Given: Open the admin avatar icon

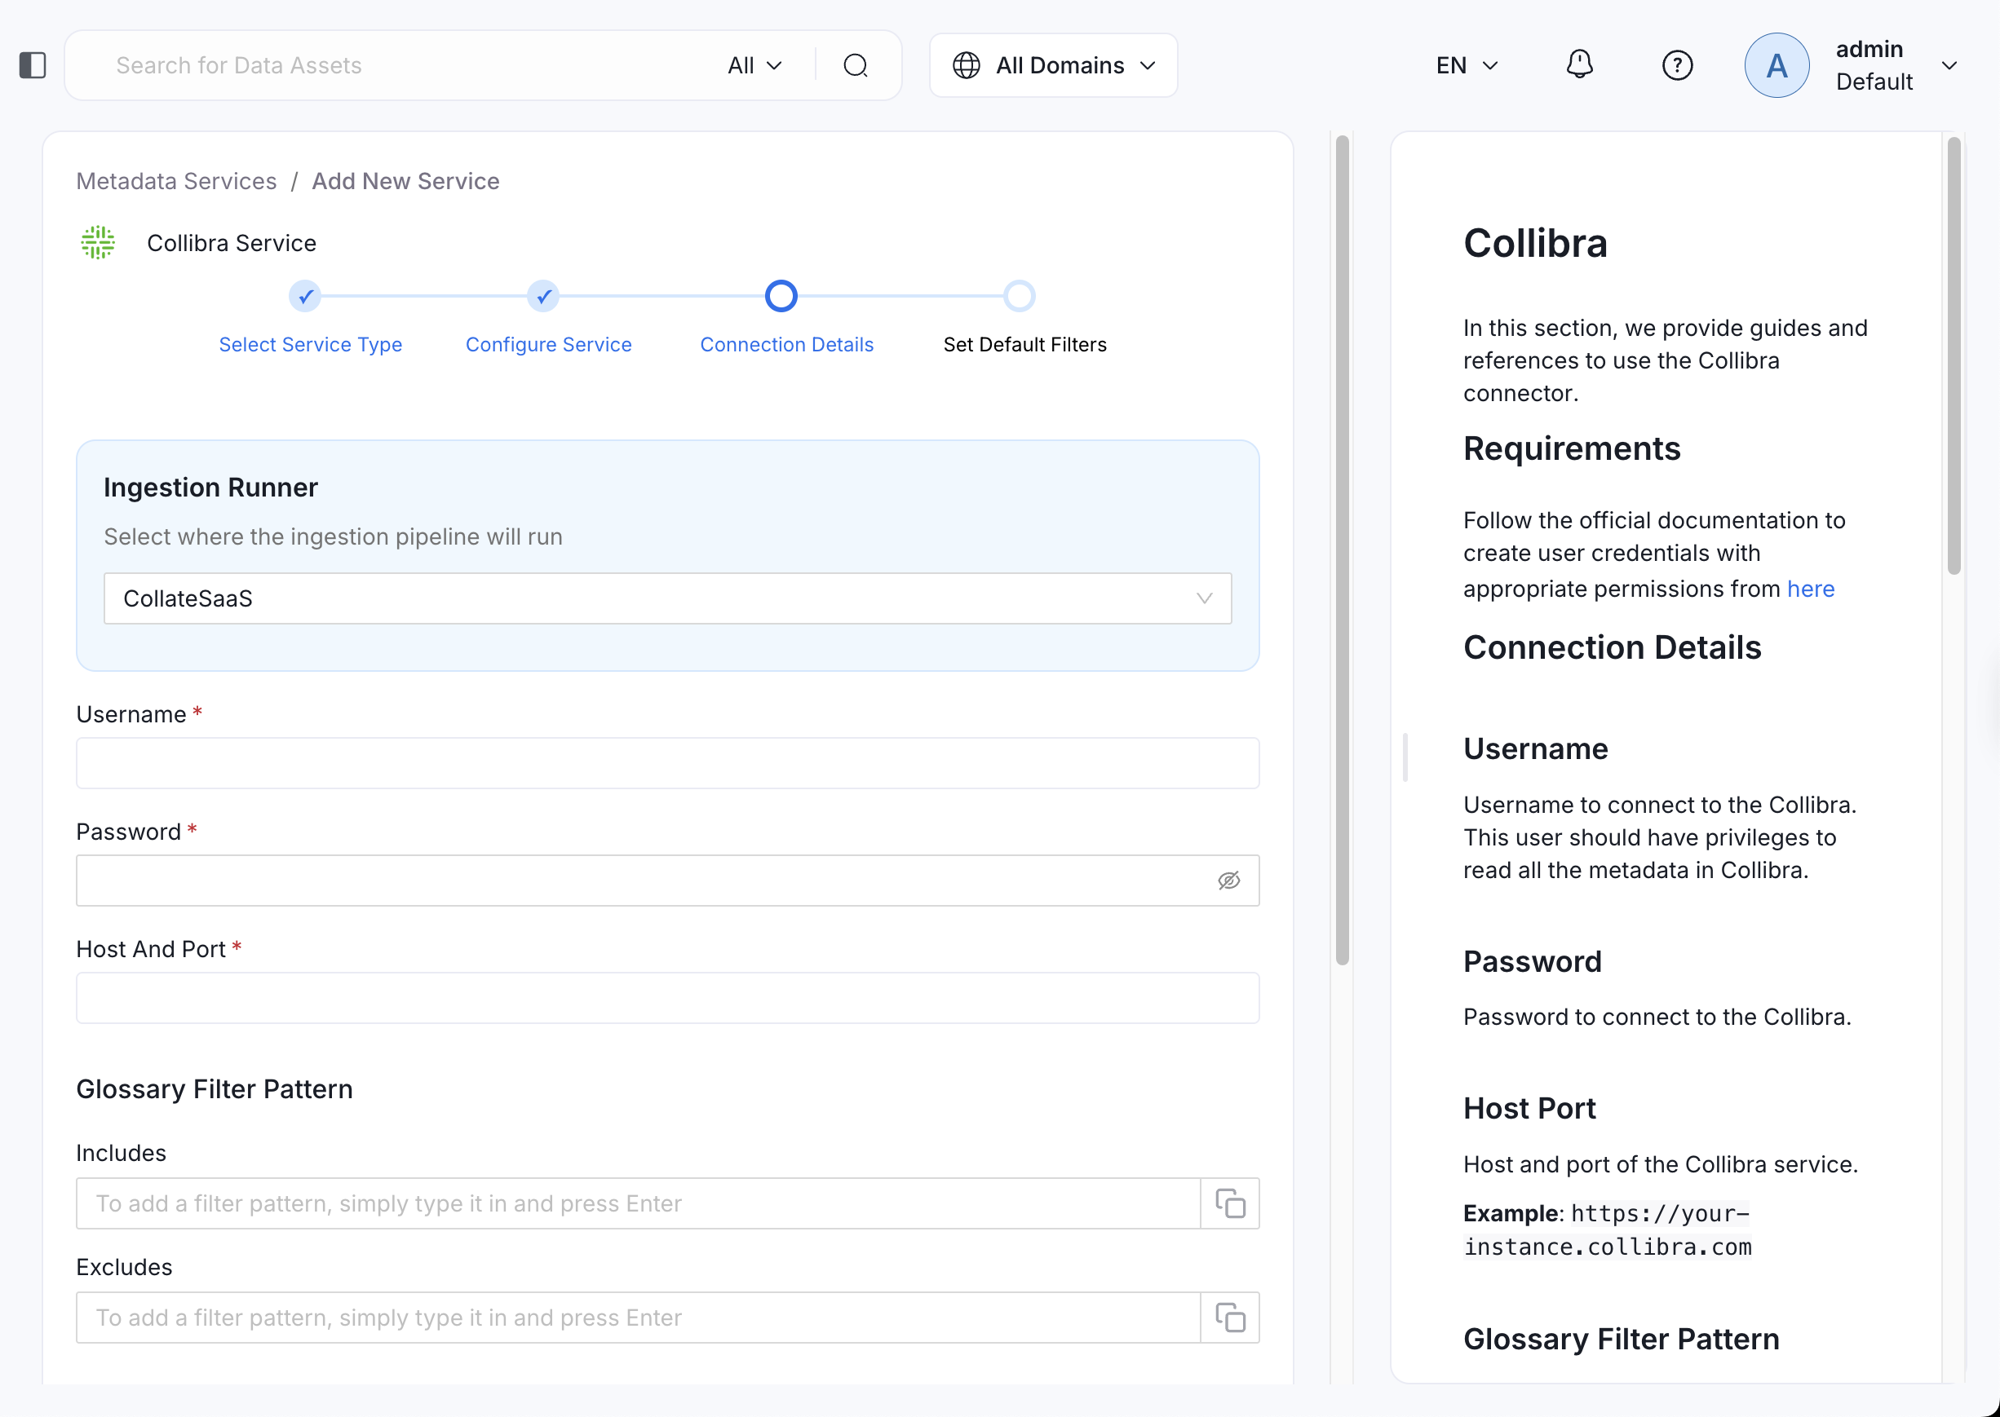Looking at the screenshot, I should tap(1777, 64).
